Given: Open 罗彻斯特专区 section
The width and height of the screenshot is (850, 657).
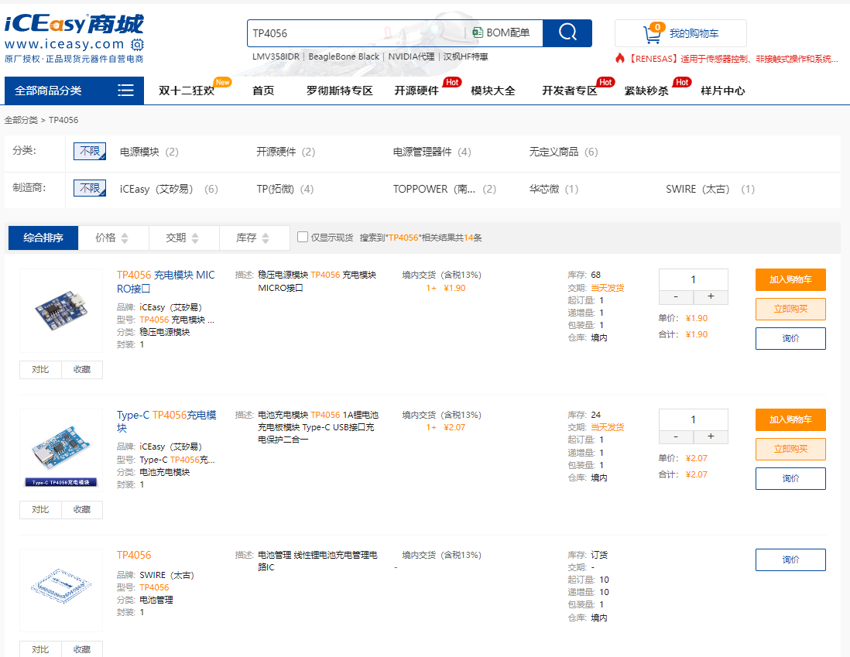Looking at the screenshot, I should [339, 91].
